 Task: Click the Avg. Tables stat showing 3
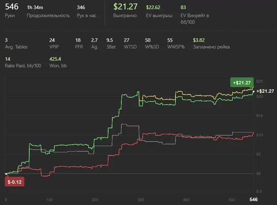click(x=16, y=43)
